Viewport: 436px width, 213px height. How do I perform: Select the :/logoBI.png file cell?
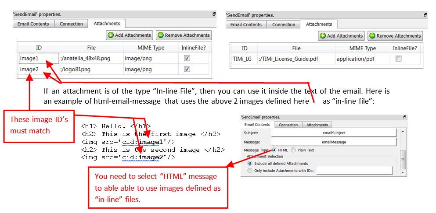pos(91,69)
